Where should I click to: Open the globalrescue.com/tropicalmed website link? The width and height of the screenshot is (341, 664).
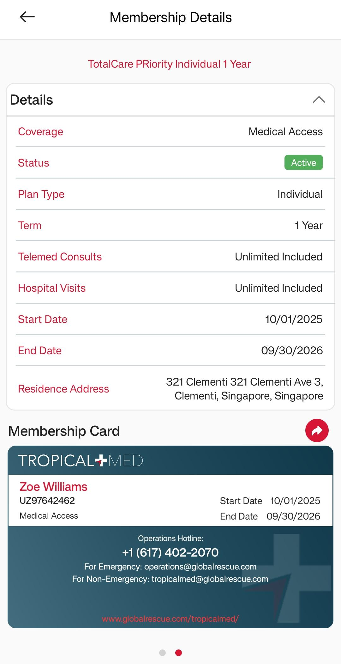pos(170,618)
